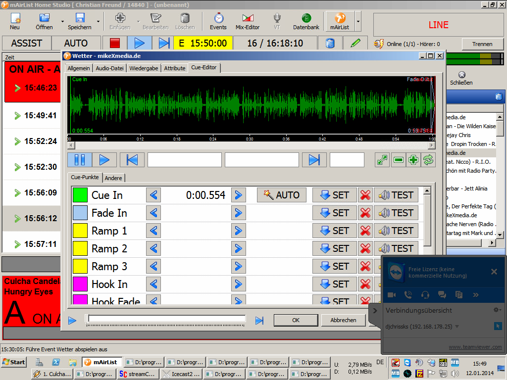Click the main window play button
Screen dimensions: 507x380
(x=139, y=43)
